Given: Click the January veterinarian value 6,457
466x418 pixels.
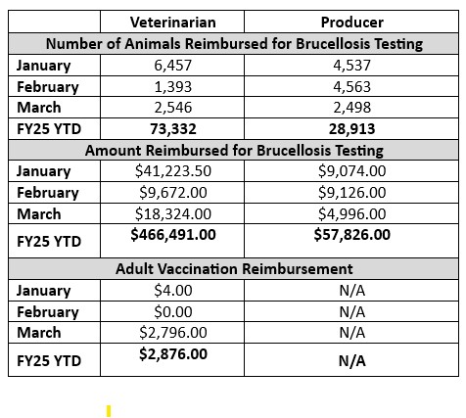Looking at the screenshot, I should tap(172, 66).
